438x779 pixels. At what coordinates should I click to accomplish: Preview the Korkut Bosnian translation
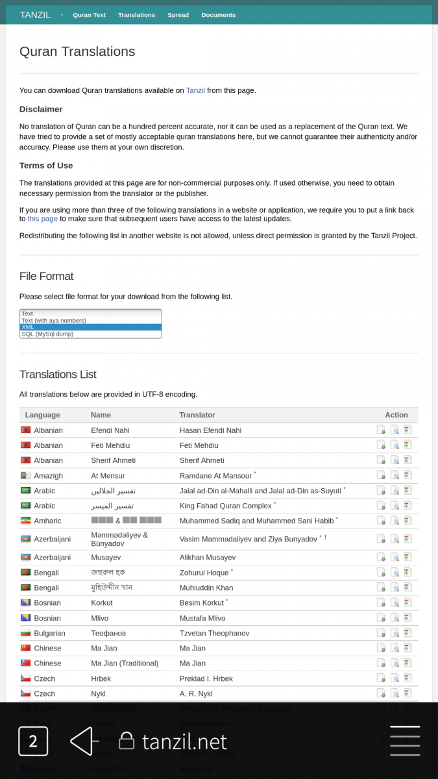(x=395, y=602)
